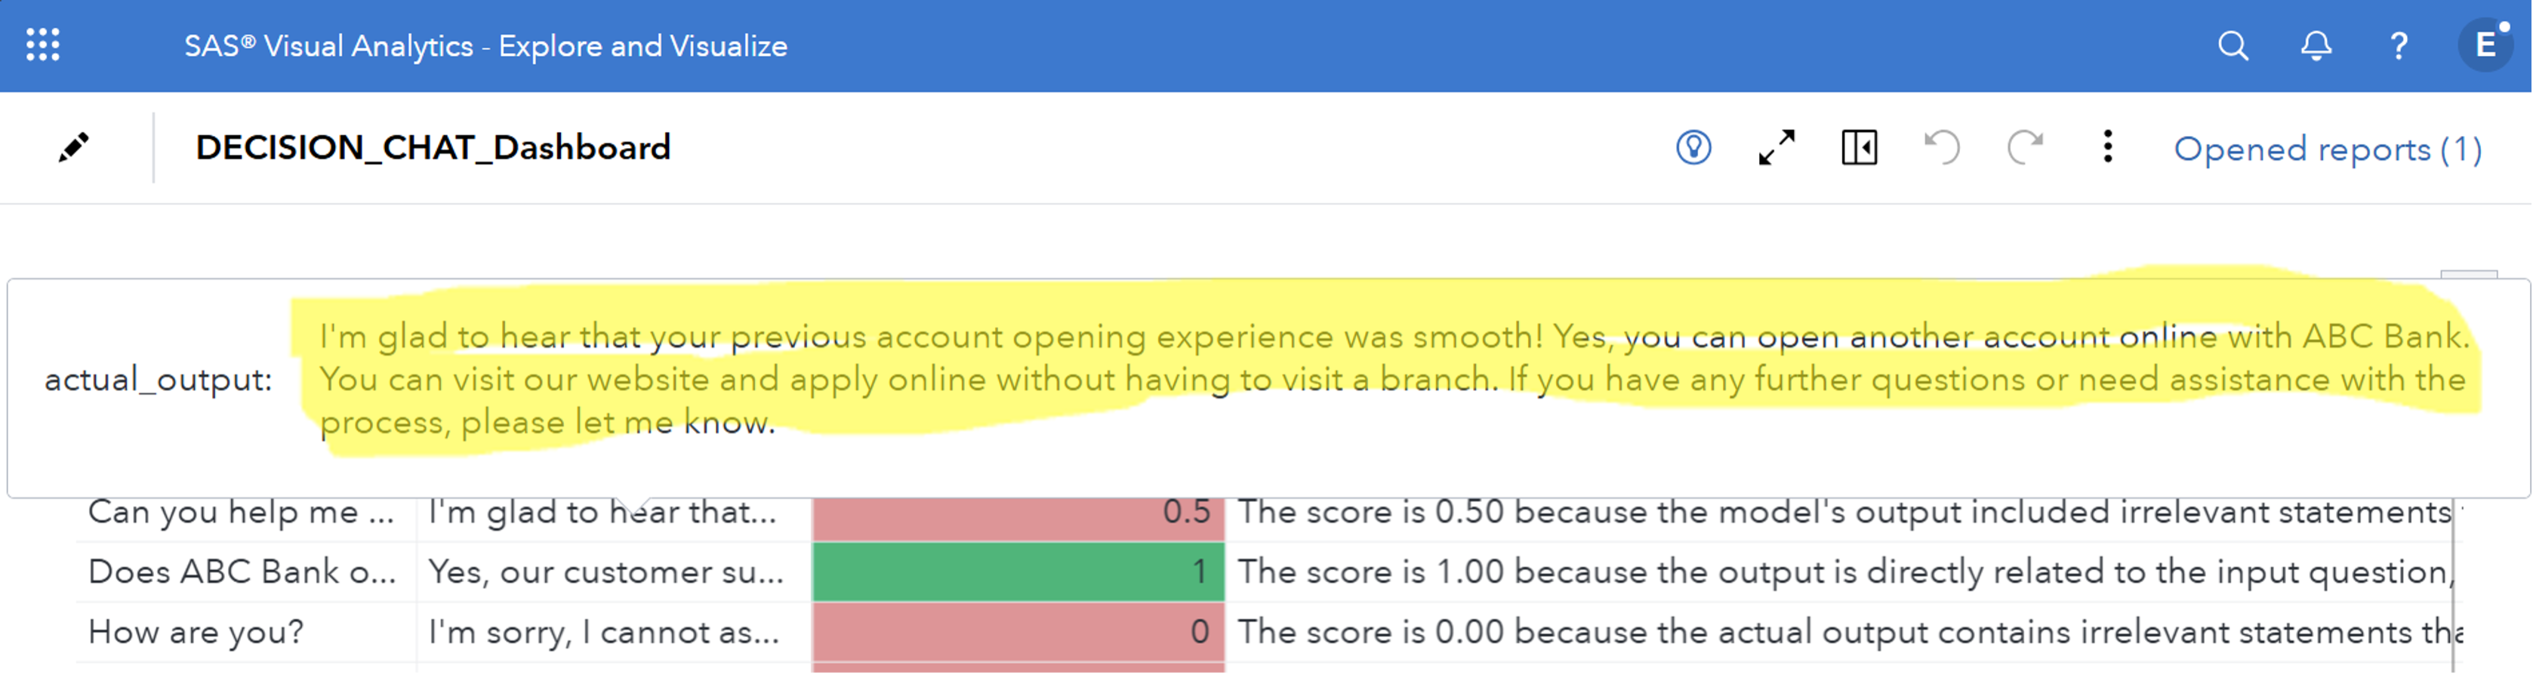
Task: Open the help question mark menu
Action: click(2399, 45)
